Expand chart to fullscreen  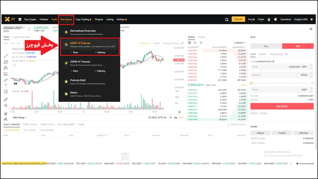pyautogui.click(x=182, y=43)
